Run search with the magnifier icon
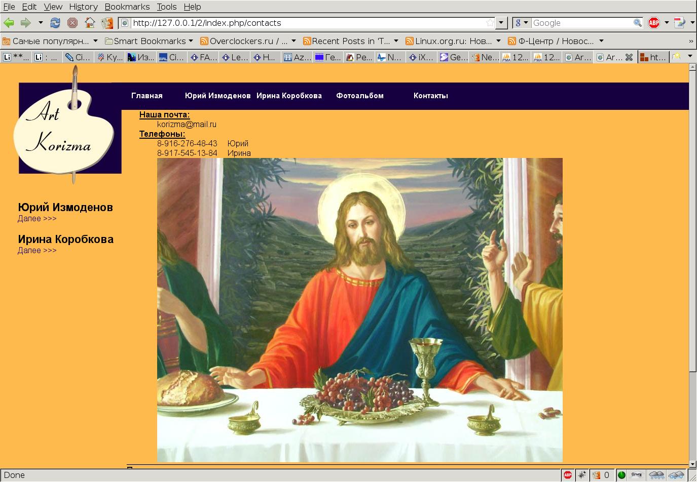This screenshot has width=697, height=482. tap(638, 23)
